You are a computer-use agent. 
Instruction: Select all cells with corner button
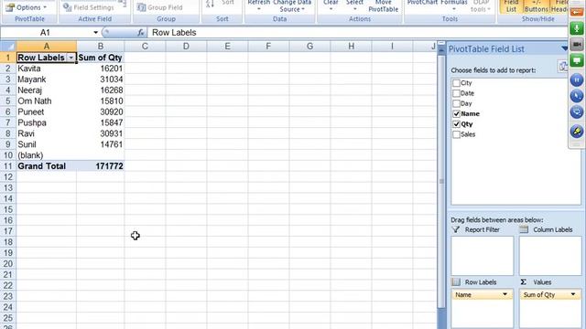(x=8, y=47)
